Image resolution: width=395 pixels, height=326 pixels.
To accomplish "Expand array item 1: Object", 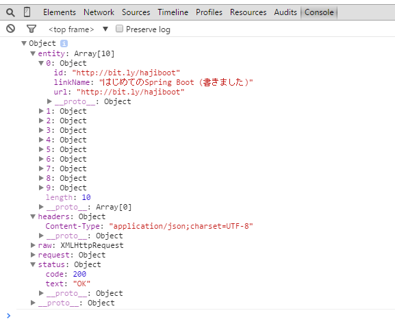I will [41, 111].
